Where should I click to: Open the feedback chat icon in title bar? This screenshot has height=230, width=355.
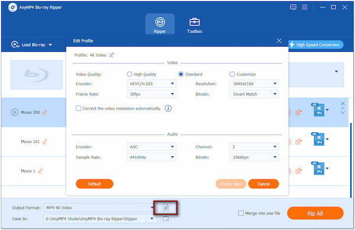(293, 7)
